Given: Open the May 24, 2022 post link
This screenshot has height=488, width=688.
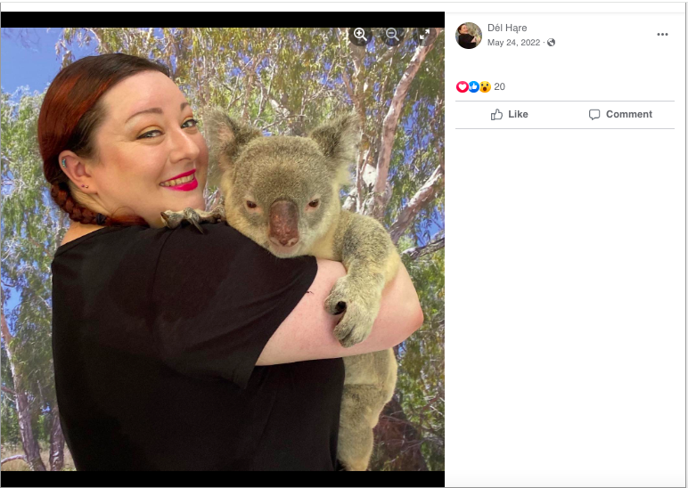Looking at the screenshot, I should pos(513,43).
